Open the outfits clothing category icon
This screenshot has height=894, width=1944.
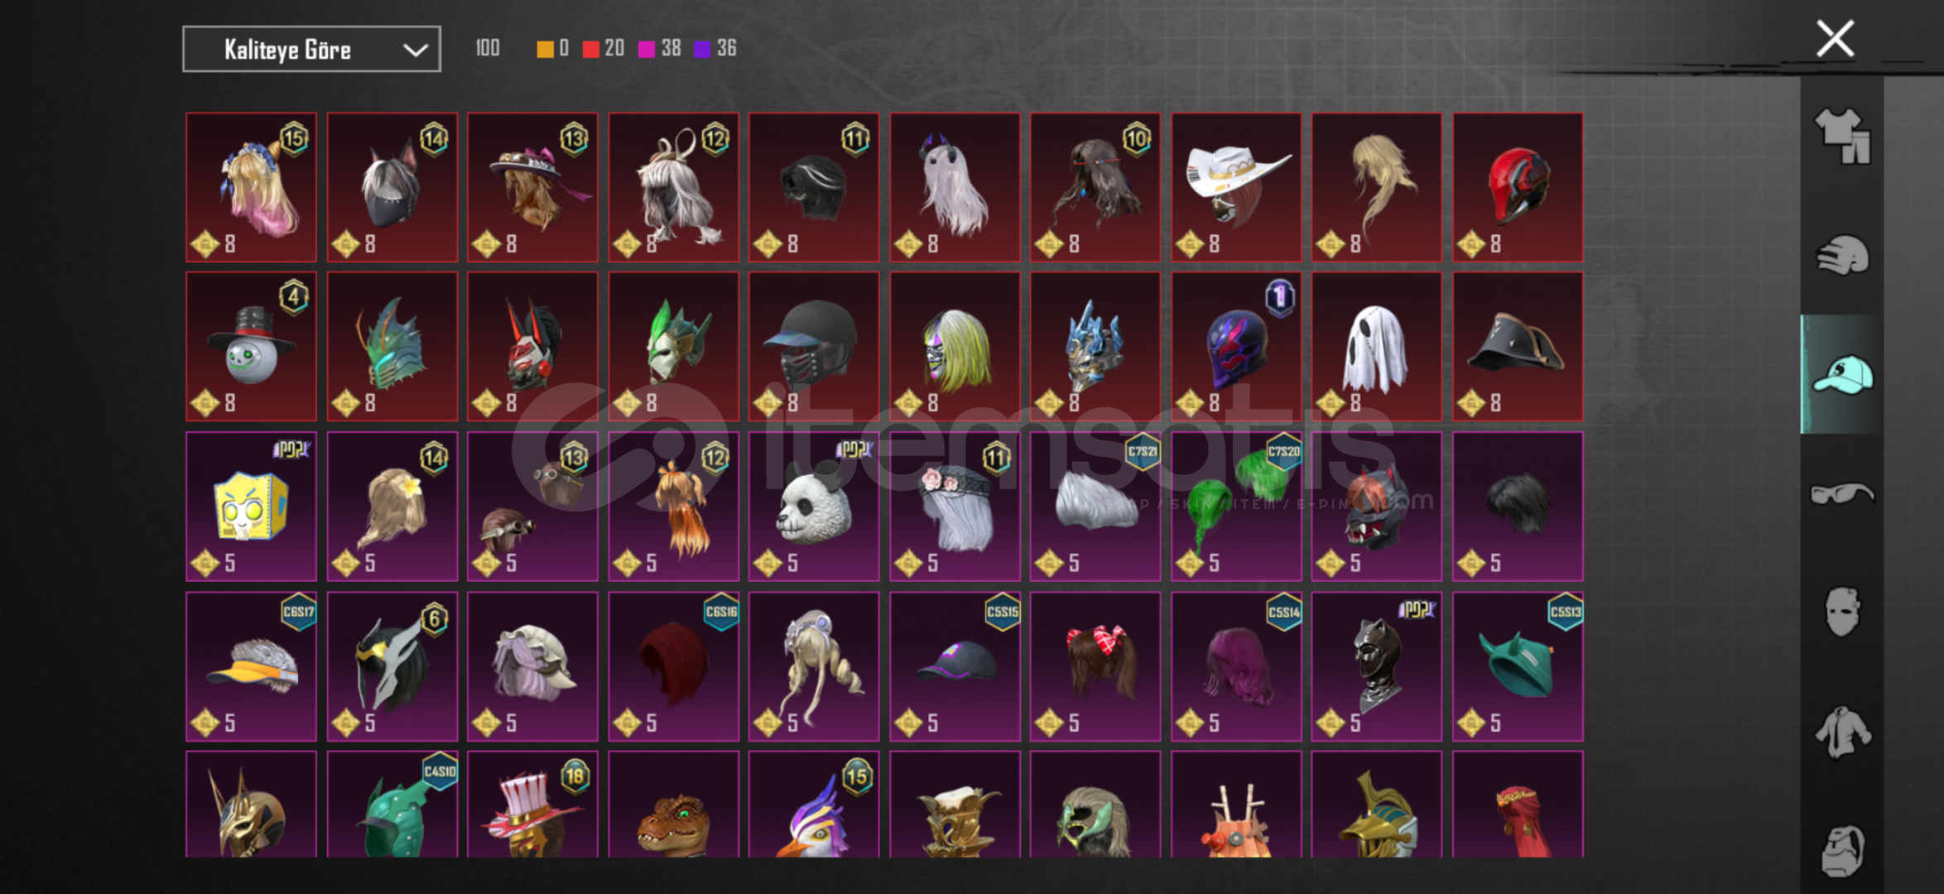[x=1842, y=137]
